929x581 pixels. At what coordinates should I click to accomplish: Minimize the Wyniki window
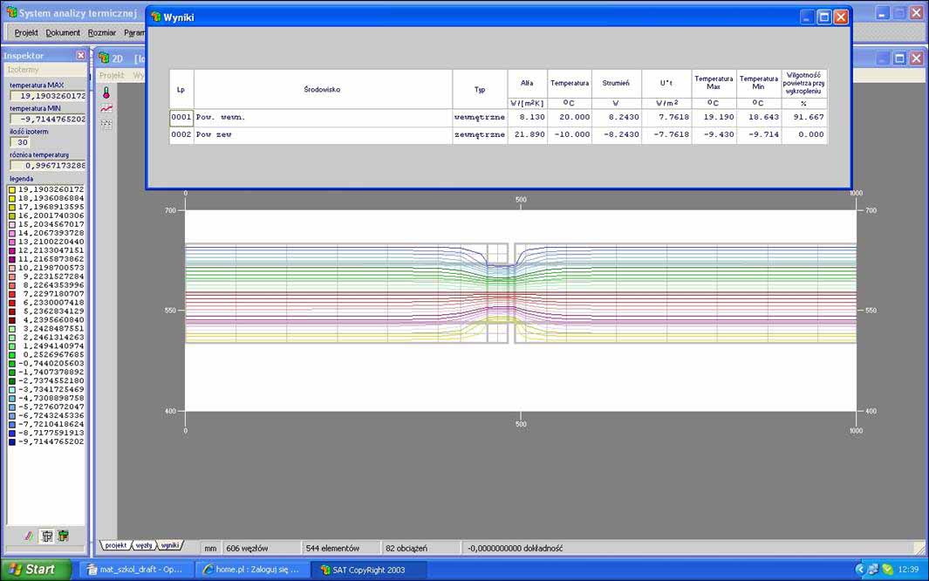pos(808,17)
